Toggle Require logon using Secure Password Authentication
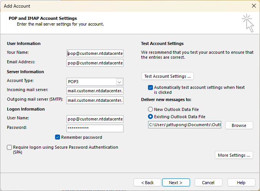This screenshot has width=260, height=191. [x=9, y=147]
